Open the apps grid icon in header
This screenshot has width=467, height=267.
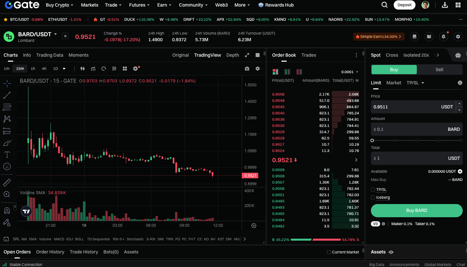point(458,5)
